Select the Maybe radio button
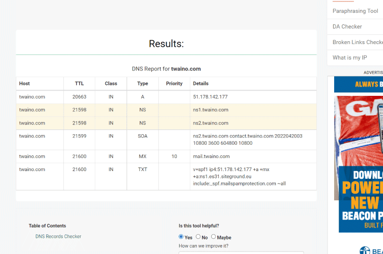The width and height of the screenshot is (383, 254). tap(214, 237)
